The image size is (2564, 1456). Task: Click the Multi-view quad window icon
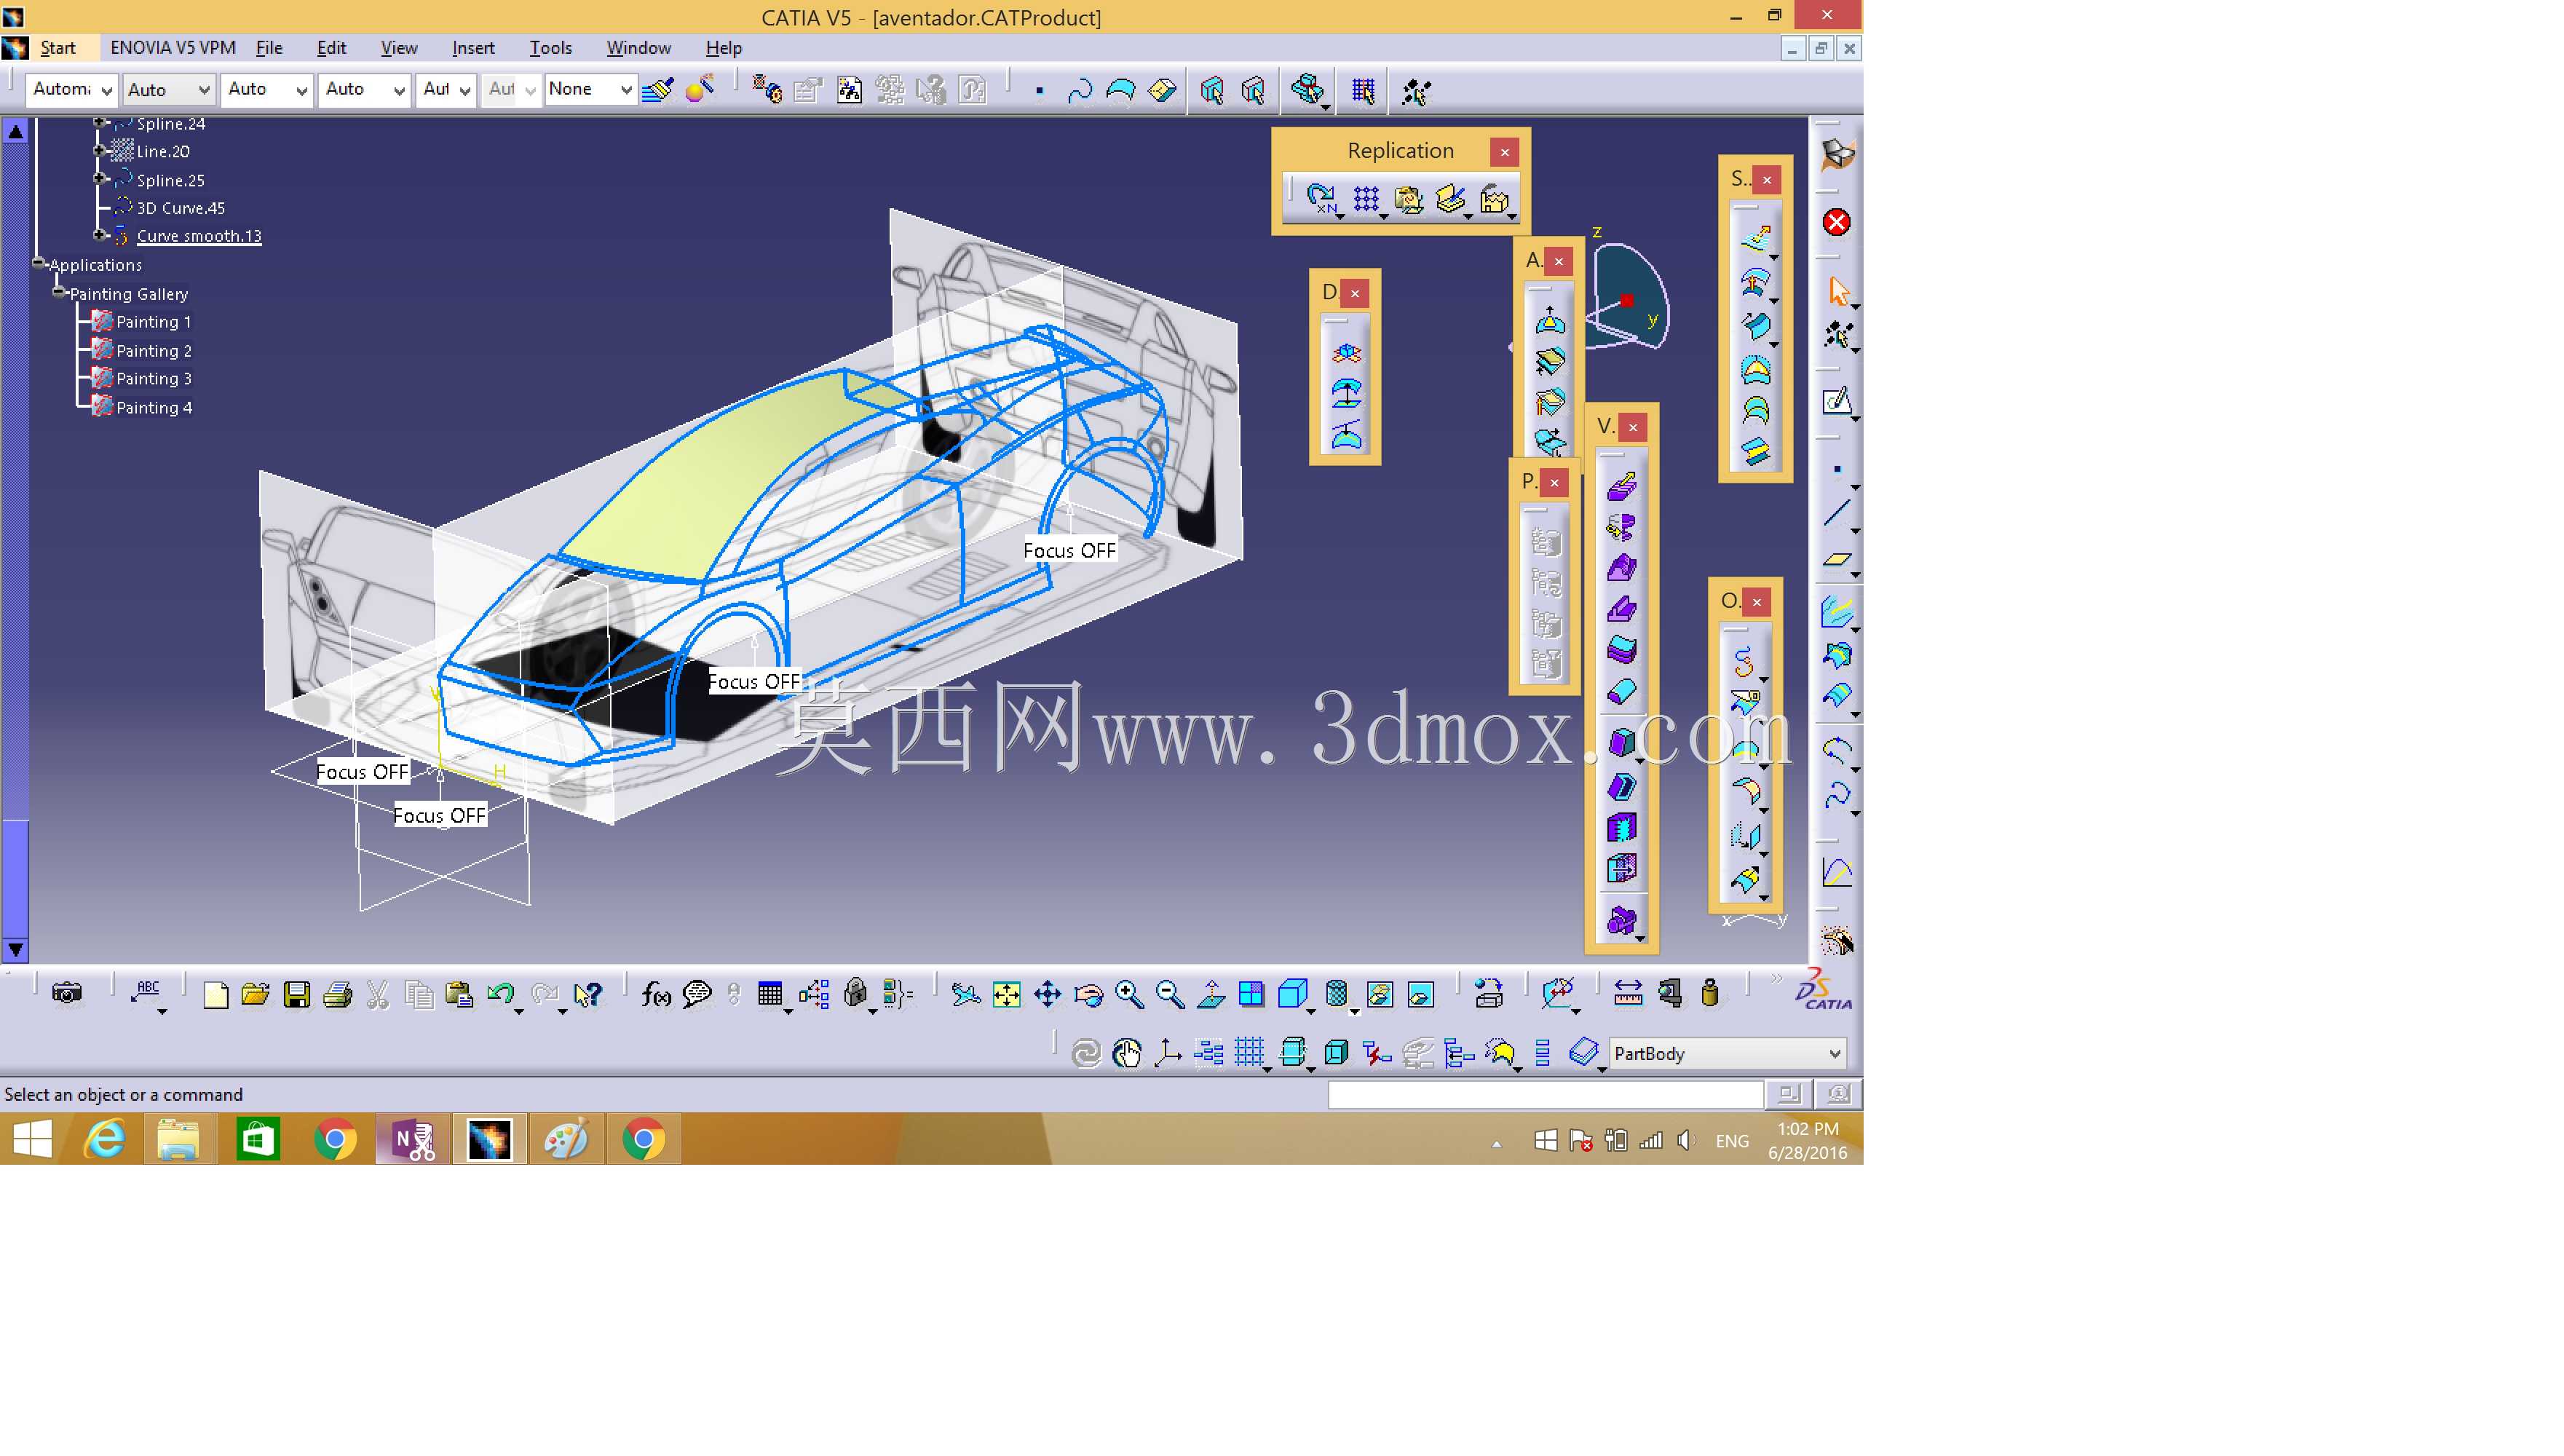1251,994
